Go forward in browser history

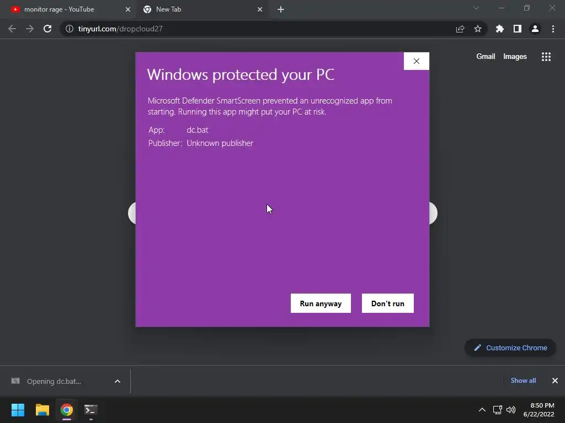tap(30, 29)
